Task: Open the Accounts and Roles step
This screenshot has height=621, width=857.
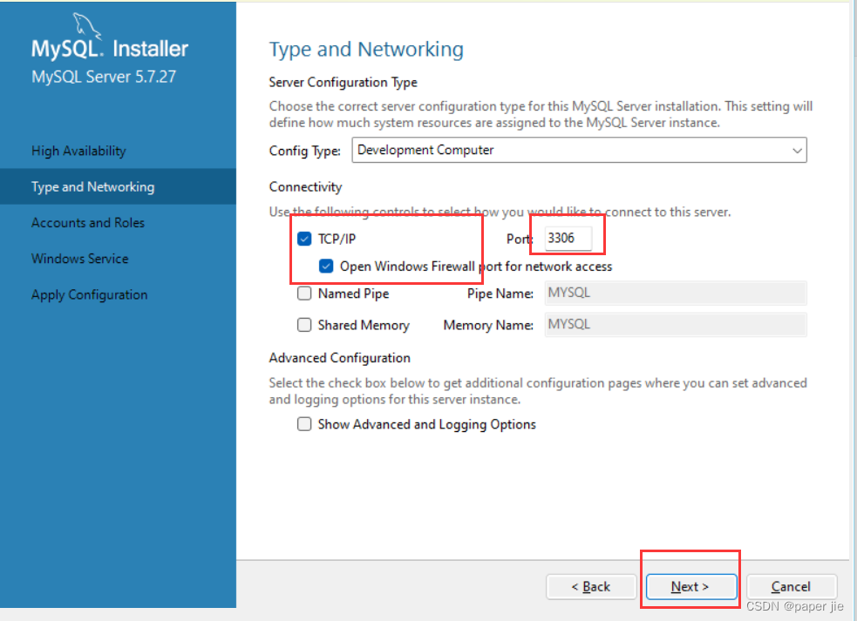Action: click(88, 223)
